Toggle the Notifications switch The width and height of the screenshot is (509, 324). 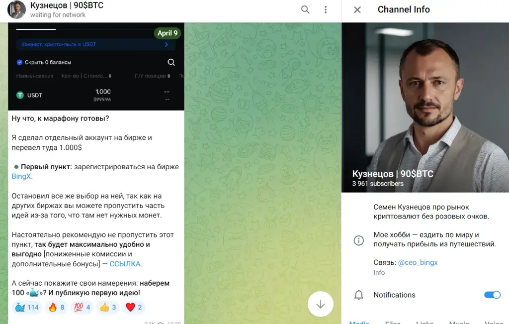tap(492, 295)
